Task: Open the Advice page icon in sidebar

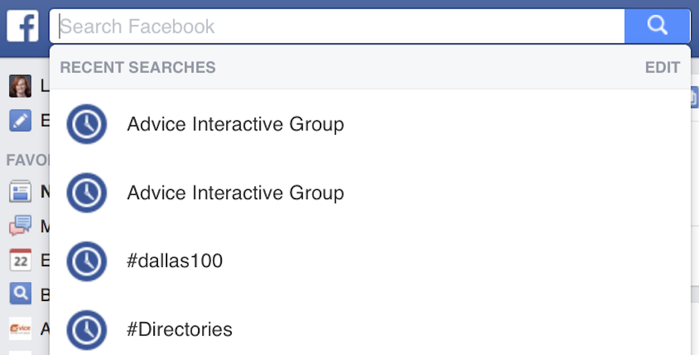Action: pos(20,328)
